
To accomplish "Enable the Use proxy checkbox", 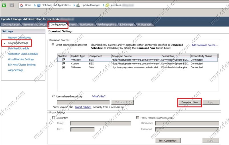I will point(54,118).
